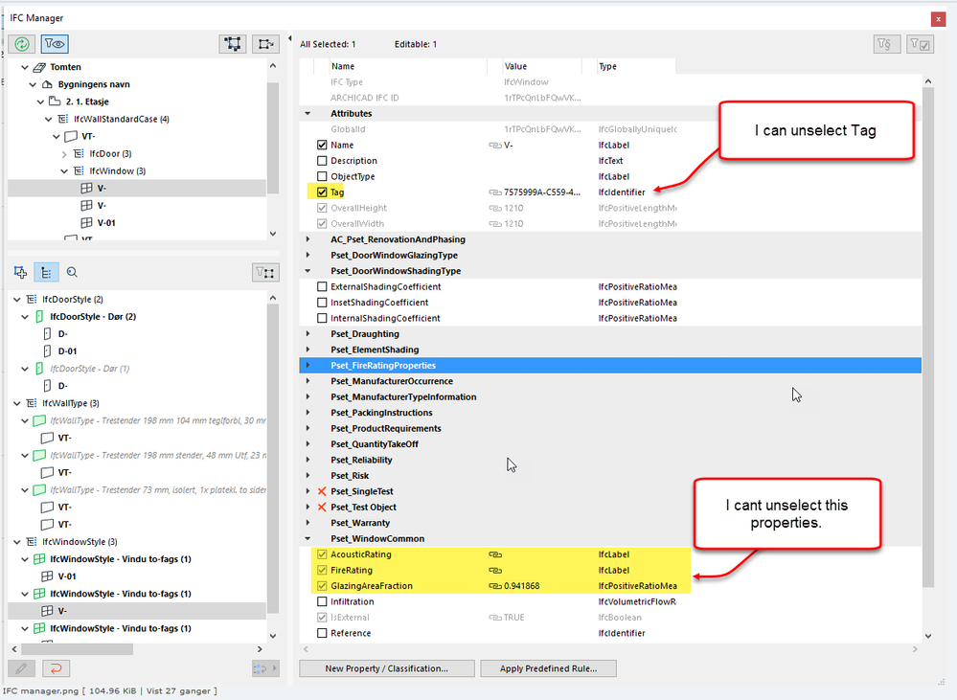
Task: Click the pencil edit icon
Action: coord(21,668)
